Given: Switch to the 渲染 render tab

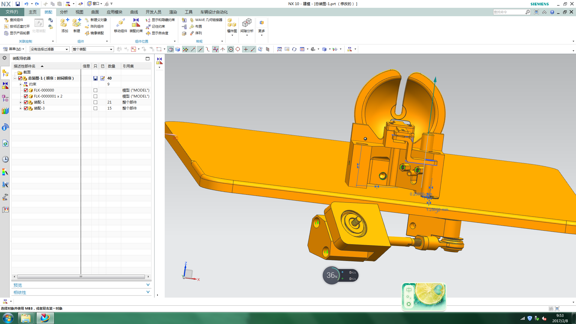Looking at the screenshot, I should tap(173, 12).
